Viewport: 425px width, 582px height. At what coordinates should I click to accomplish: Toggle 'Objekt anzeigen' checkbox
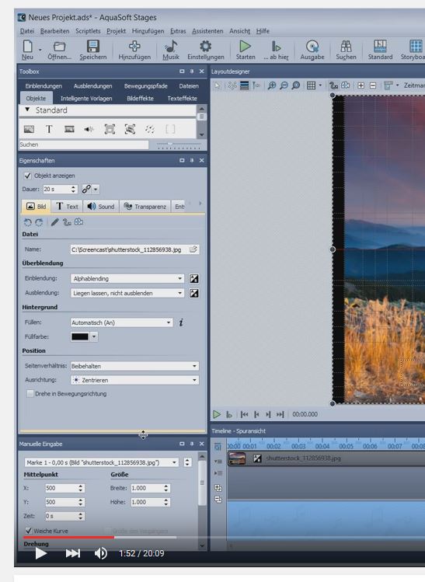pos(27,176)
